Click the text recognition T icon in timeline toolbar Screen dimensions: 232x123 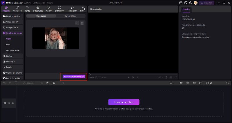tap(48, 83)
